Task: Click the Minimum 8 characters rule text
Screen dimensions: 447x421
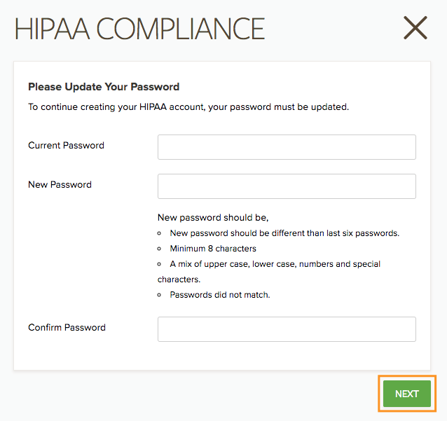Action: click(x=213, y=249)
